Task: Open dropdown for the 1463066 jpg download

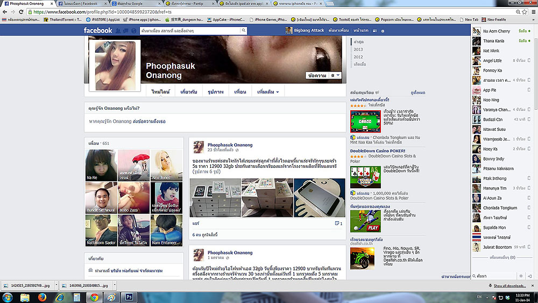Action: tap(115, 285)
